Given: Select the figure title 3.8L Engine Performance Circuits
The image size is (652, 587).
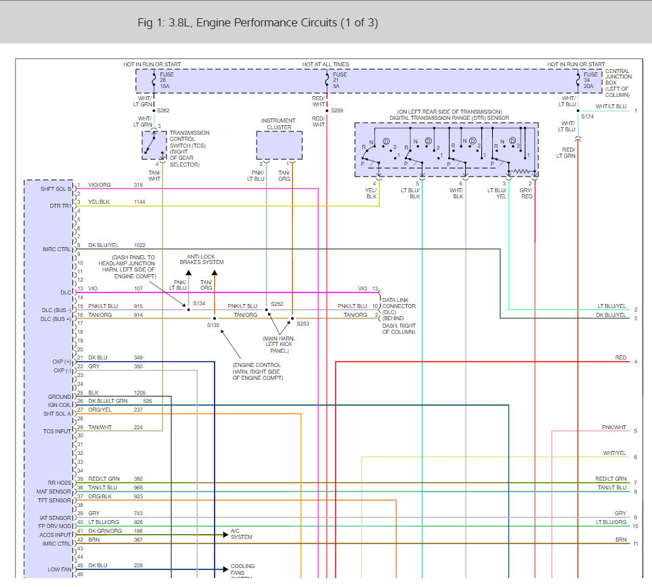Looking at the screenshot, I should 257,23.
